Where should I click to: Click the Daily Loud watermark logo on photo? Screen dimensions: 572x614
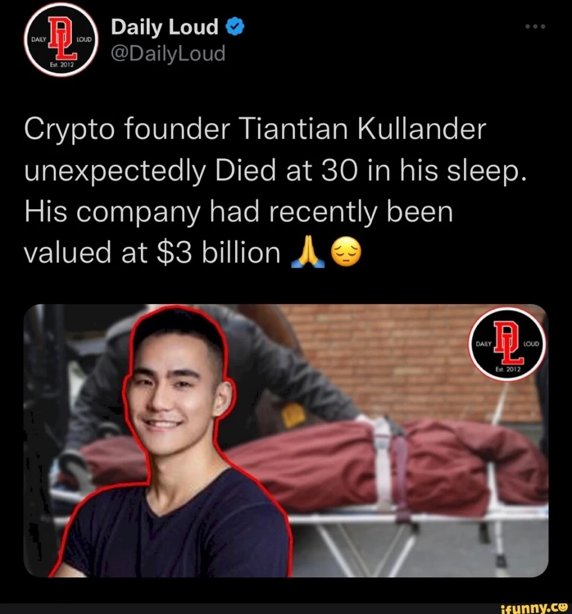[x=508, y=344]
